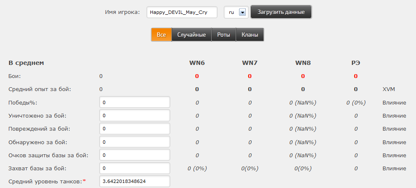Click Влияние in the Очков защиты базы row

394,155
